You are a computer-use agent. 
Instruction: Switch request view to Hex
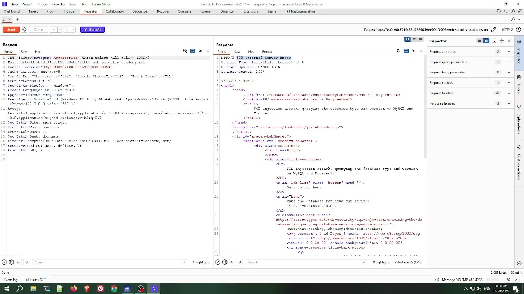38,51
